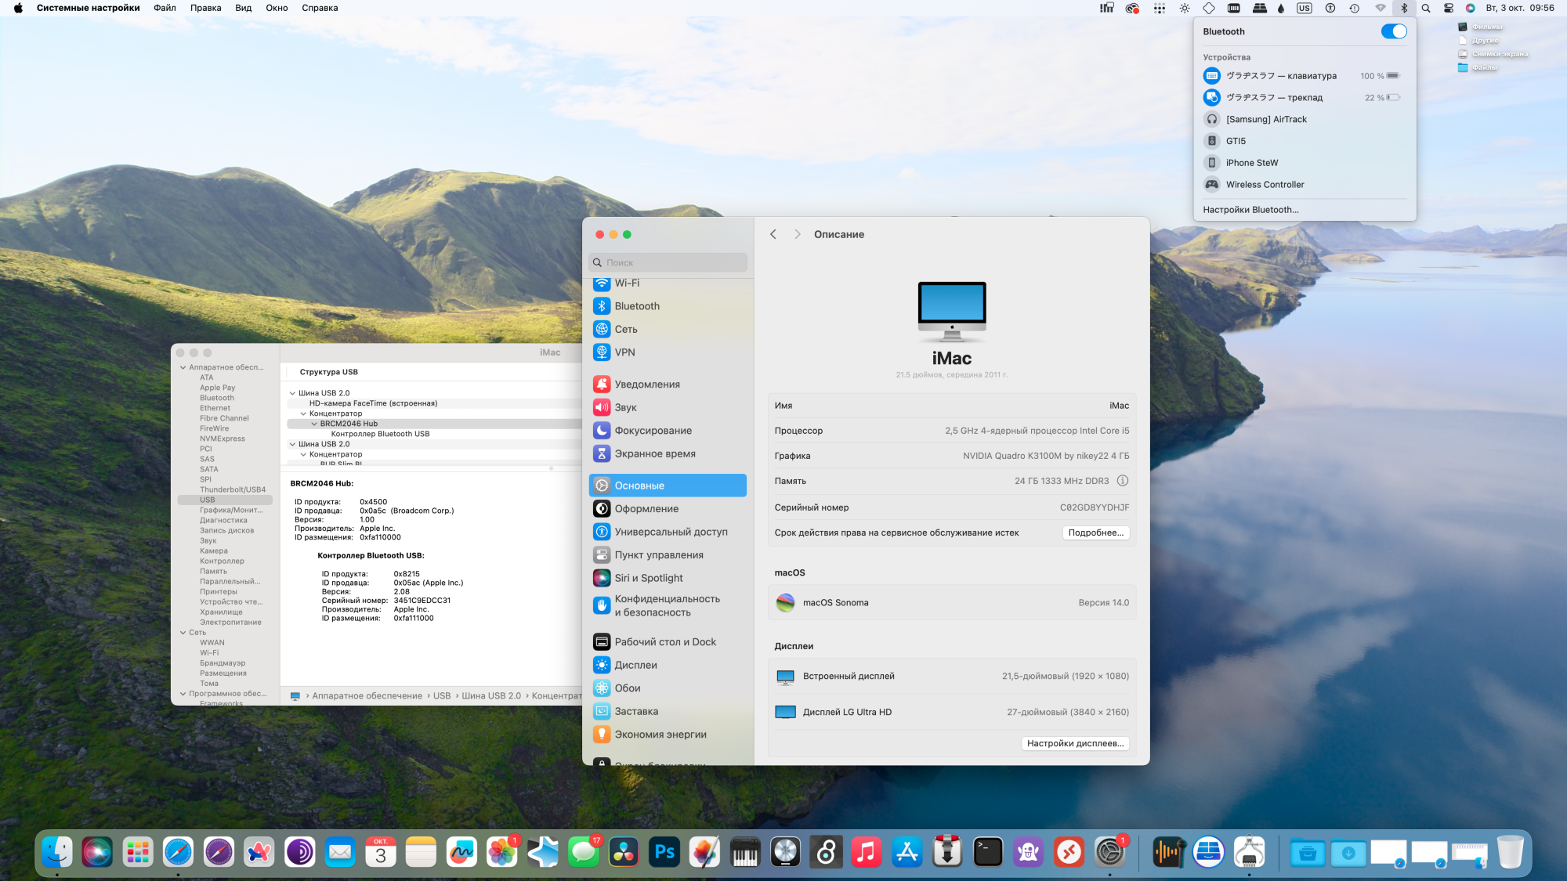Turn off the Bluetooth toggle switch
The image size is (1567, 881).
point(1393,31)
